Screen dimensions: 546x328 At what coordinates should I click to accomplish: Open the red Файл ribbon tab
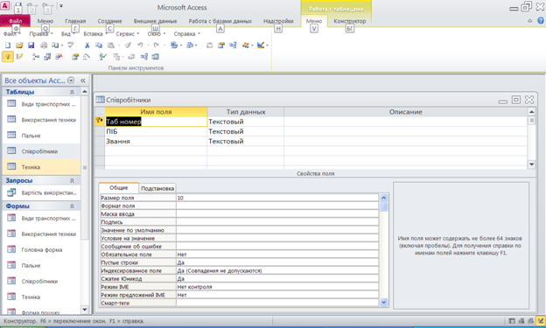[x=15, y=21]
